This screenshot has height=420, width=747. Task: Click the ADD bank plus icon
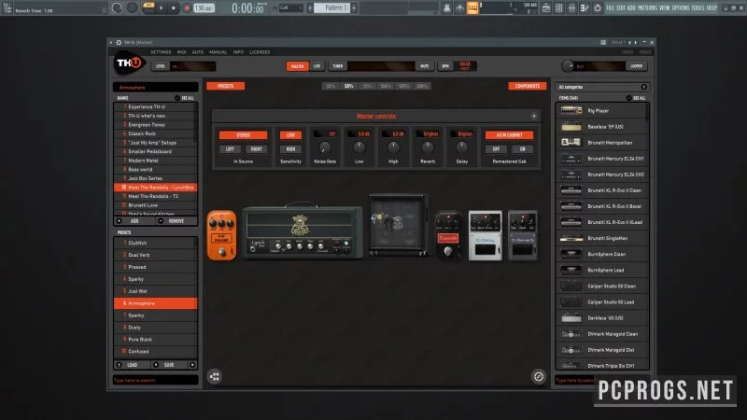120,221
